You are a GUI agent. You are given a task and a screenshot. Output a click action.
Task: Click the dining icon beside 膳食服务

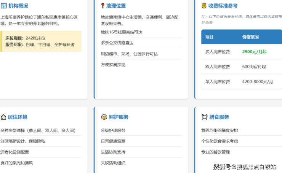coord(204,117)
